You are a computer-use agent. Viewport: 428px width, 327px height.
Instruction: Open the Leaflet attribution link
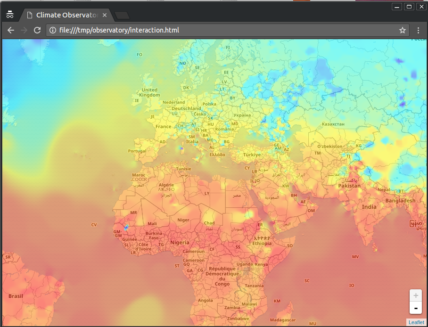[x=416, y=322]
